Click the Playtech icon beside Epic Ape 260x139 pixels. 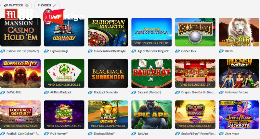click(134, 134)
